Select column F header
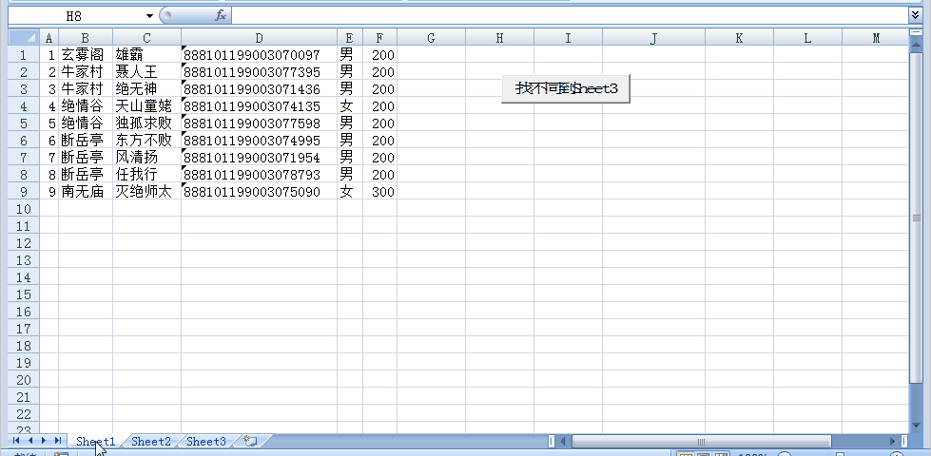 point(379,38)
